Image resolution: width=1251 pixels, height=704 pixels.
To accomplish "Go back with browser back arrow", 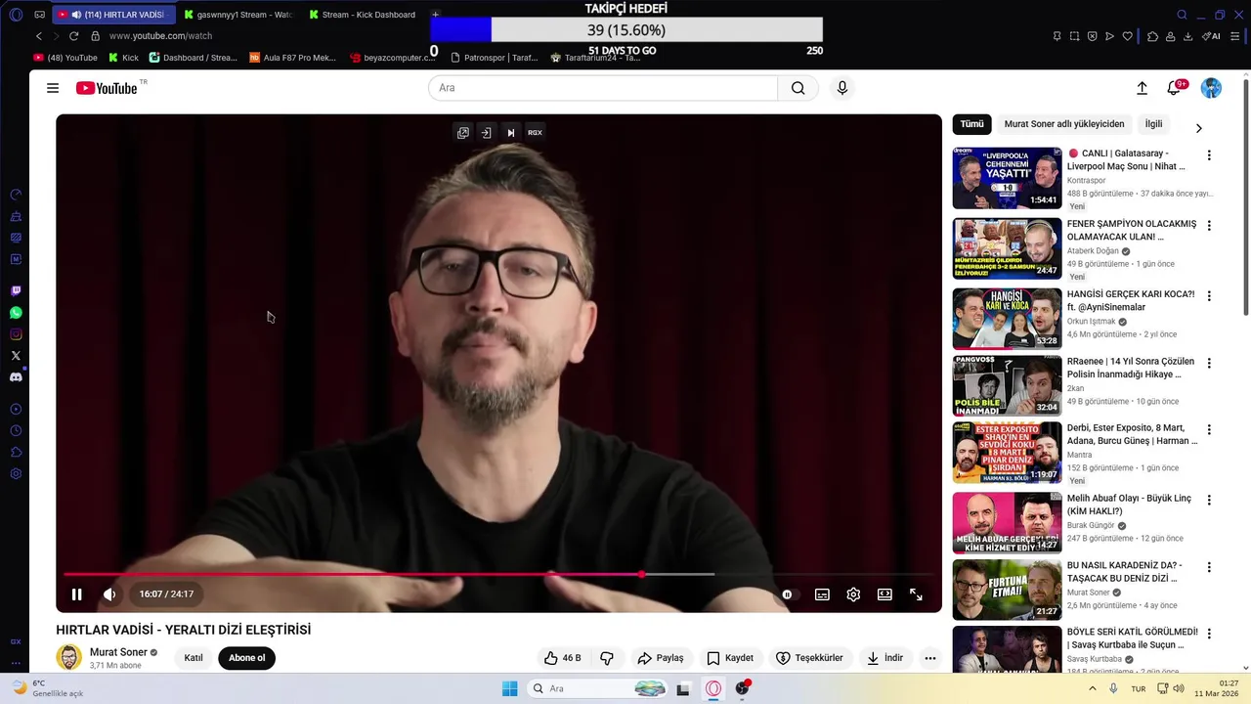I will (x=39, y=36).
